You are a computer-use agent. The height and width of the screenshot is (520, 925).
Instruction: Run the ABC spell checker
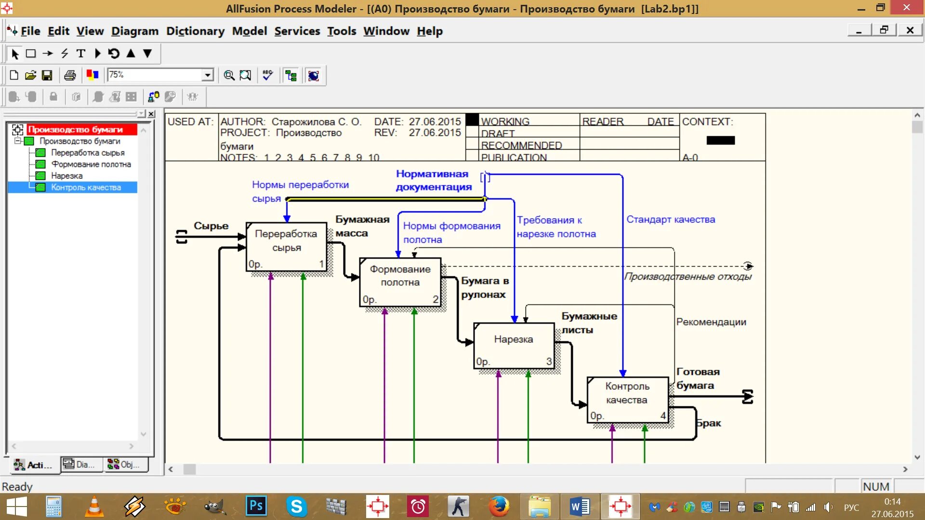[x=268, y=75]
